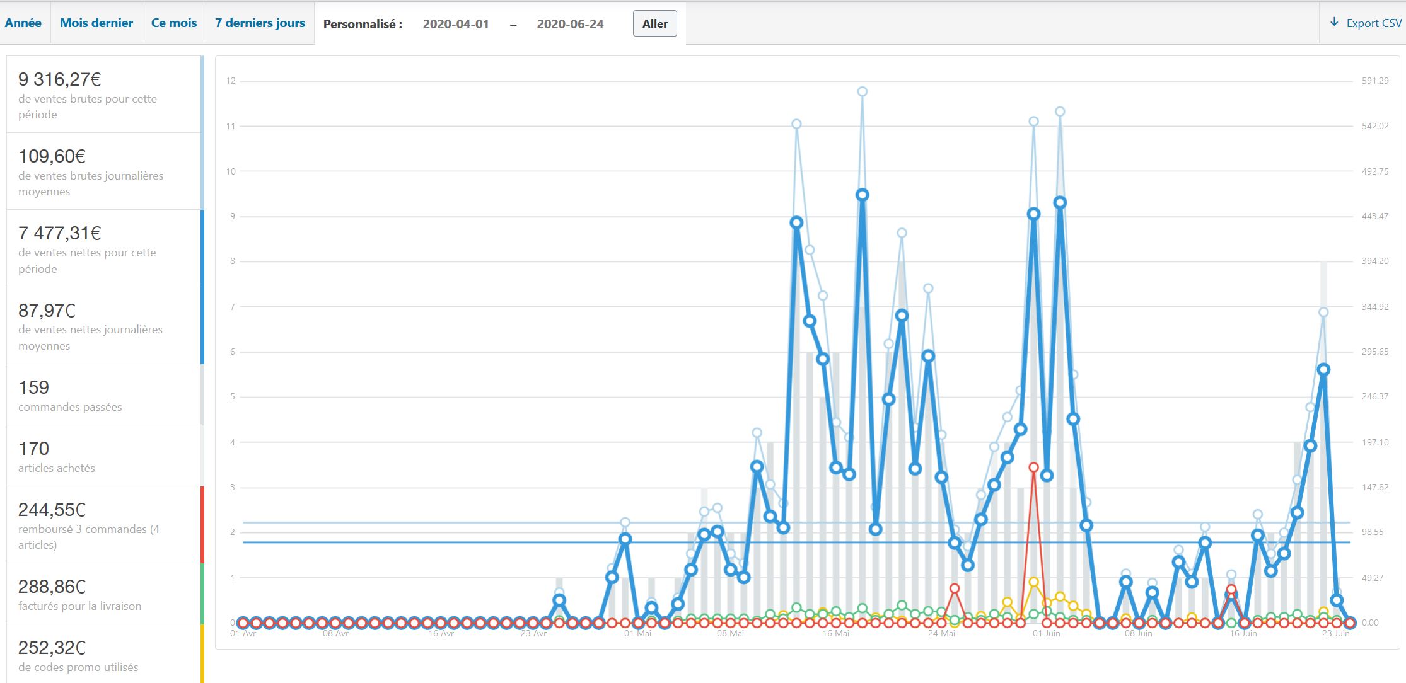This screenshot has height=683, width=1406.
Task: Click the end date field 2020-06-24
Action: 570,24
